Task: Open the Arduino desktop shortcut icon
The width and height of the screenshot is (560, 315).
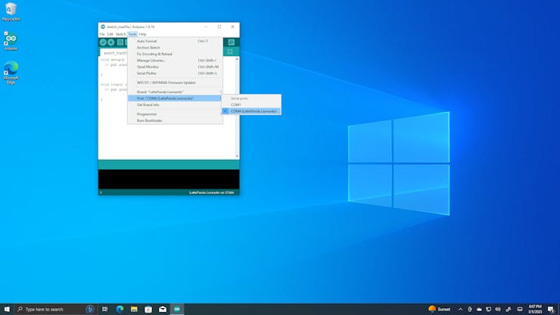Action: click(x=11, y=41)
